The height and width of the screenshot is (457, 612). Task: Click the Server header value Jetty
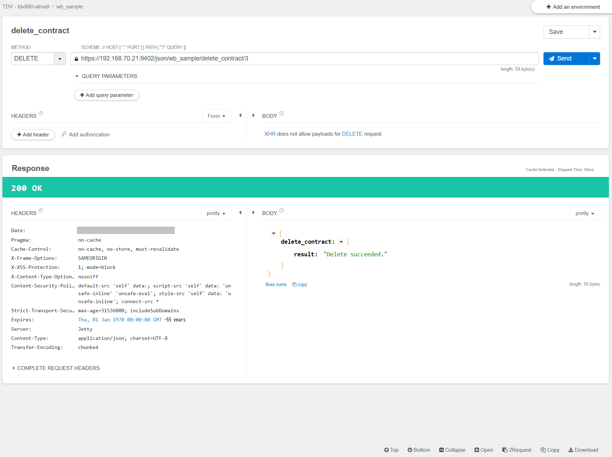click(x=85, y=329)
